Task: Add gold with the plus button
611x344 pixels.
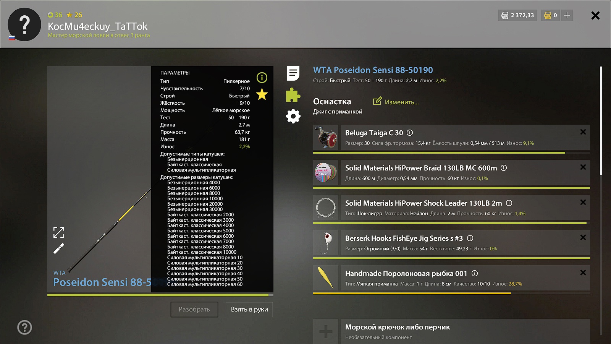Action: 567,15
